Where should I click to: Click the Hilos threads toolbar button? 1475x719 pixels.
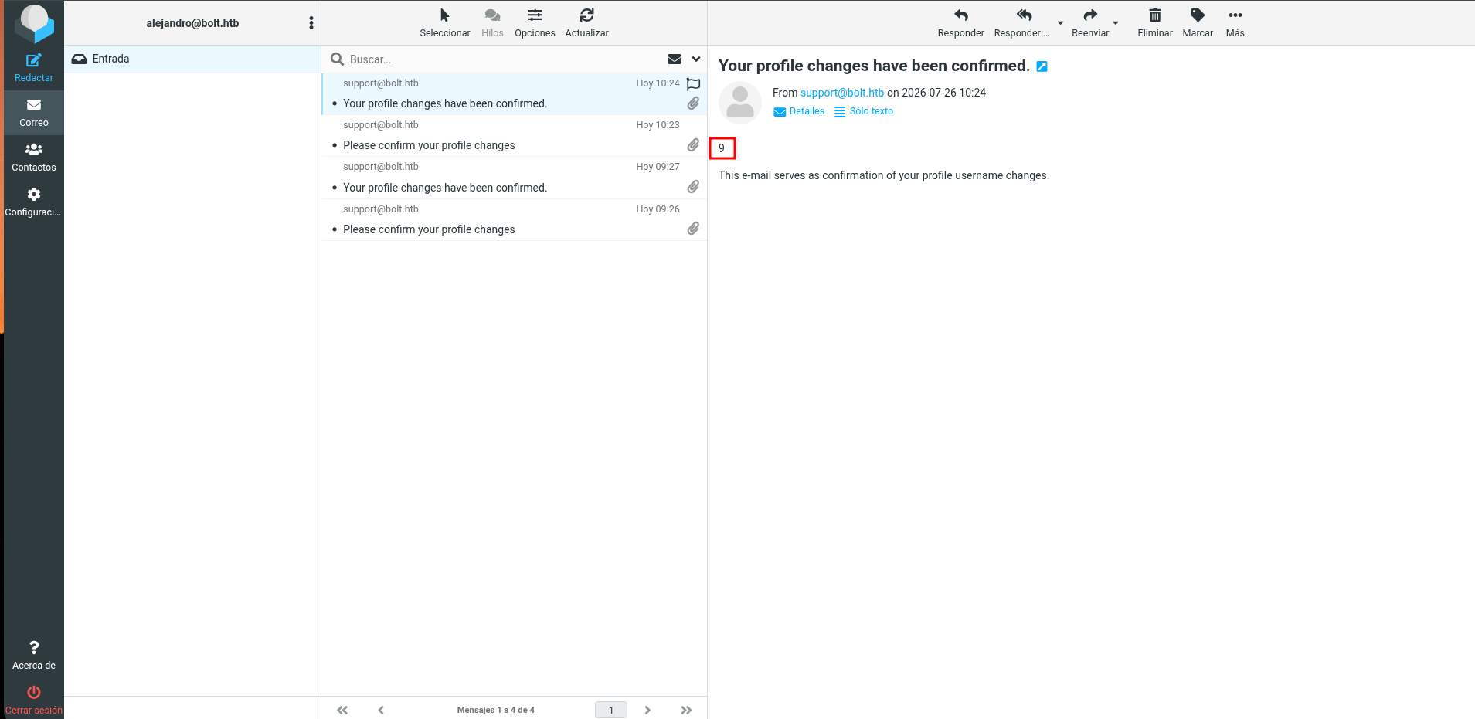tap(492, 22)
